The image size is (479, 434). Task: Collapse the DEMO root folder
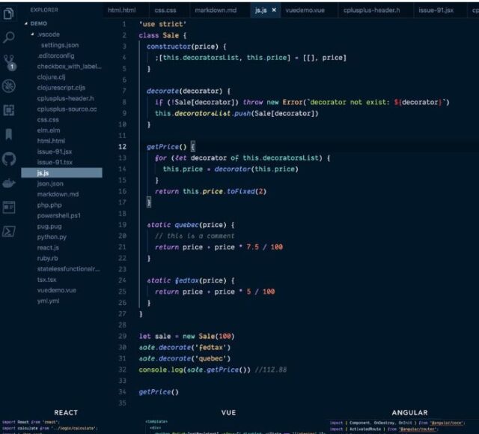(x=39, y=23)
